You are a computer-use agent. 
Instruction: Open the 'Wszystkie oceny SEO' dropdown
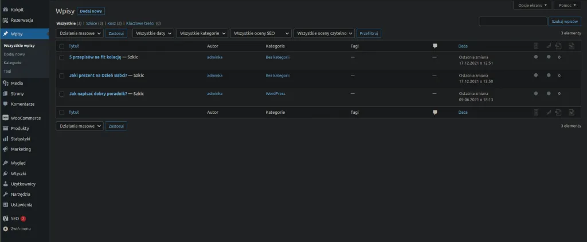[261, 34]
